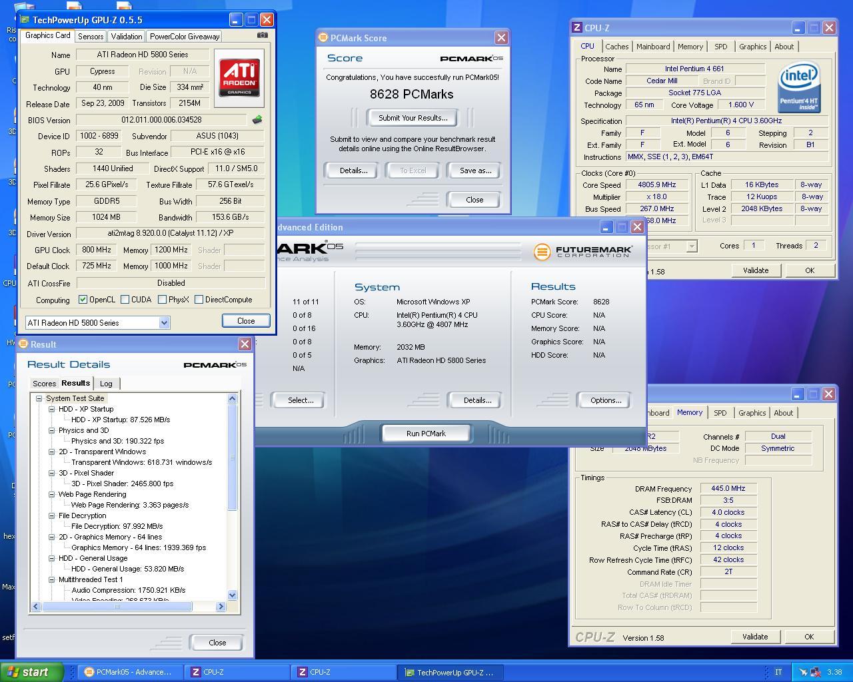Click the scroll up arrow in Result Details
853x682 pixels.
click(232, 399)
